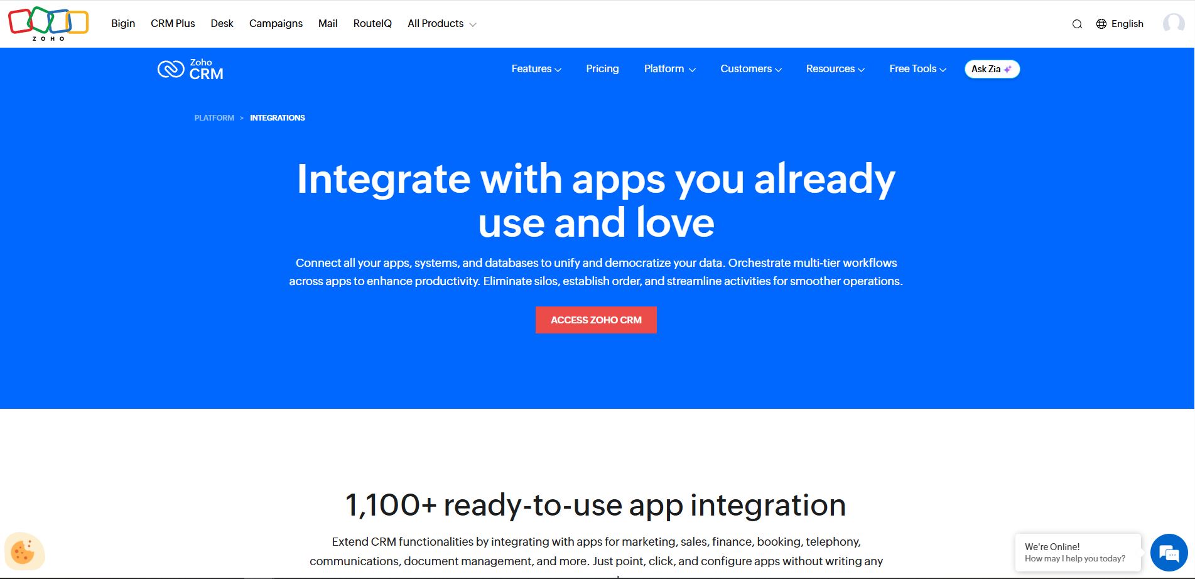The height and width of the screenshot is (579, 1195).
Task: Expand the Free Tools menu
Action: pyautogui.click(x=917, y=68)
